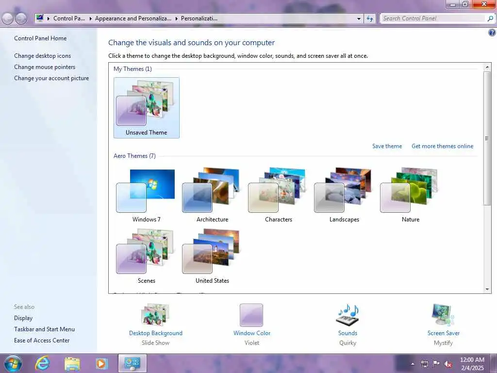The height and width of the screenshot is (373, 497).
Task: Click the 'Aero Themes (7)' heading
Action: coord(134,156)
